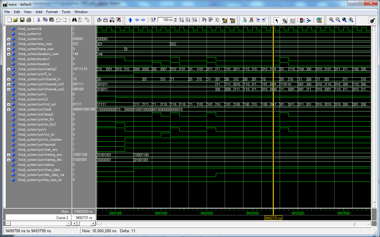Screen dimensions: 380x237
Task: Click Zoom Out magnifier icon
Action: coord(338,20)
